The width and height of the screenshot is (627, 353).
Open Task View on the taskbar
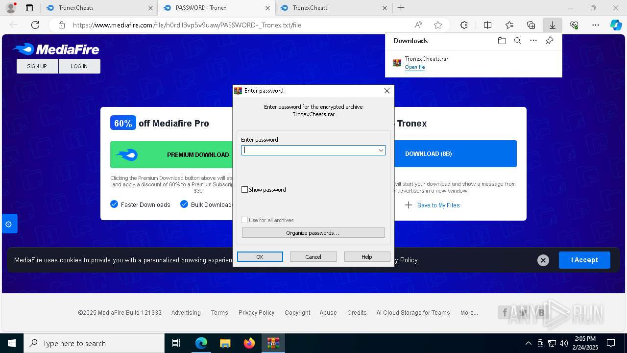pyautogui.click(x=176, y=343)
